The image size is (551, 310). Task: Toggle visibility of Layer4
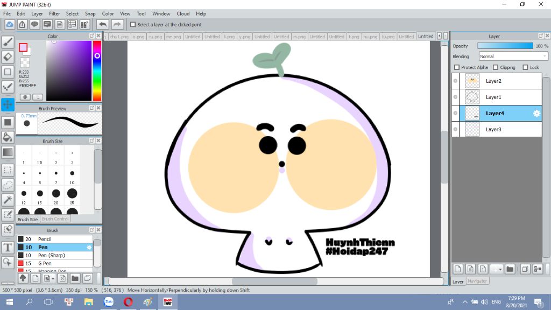tap(455, 113)
